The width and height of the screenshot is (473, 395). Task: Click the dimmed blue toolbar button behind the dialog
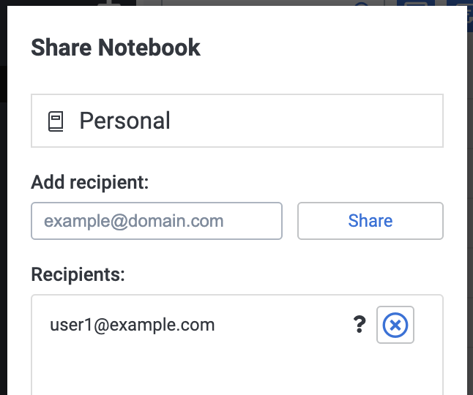coord(416,3)
